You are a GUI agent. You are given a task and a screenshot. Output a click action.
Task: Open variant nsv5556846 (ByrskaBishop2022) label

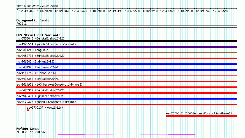40,38
